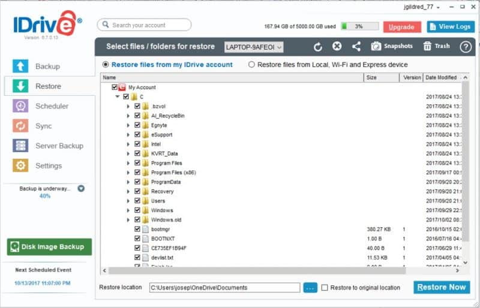Screen dimensions: 480x308
Task: Click the Program Files folder icon
Action: (x=145, y=163)
